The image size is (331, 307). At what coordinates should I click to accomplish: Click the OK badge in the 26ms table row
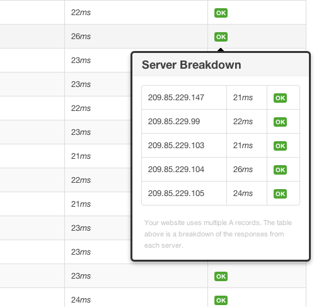[x=221, y=37]
